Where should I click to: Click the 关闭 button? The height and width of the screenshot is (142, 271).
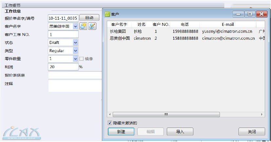coord(252,132)
